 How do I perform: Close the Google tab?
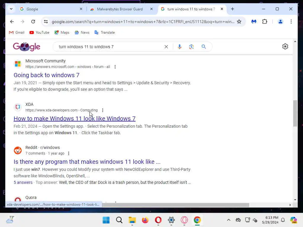pyautogui.click(x=81, y=9)
